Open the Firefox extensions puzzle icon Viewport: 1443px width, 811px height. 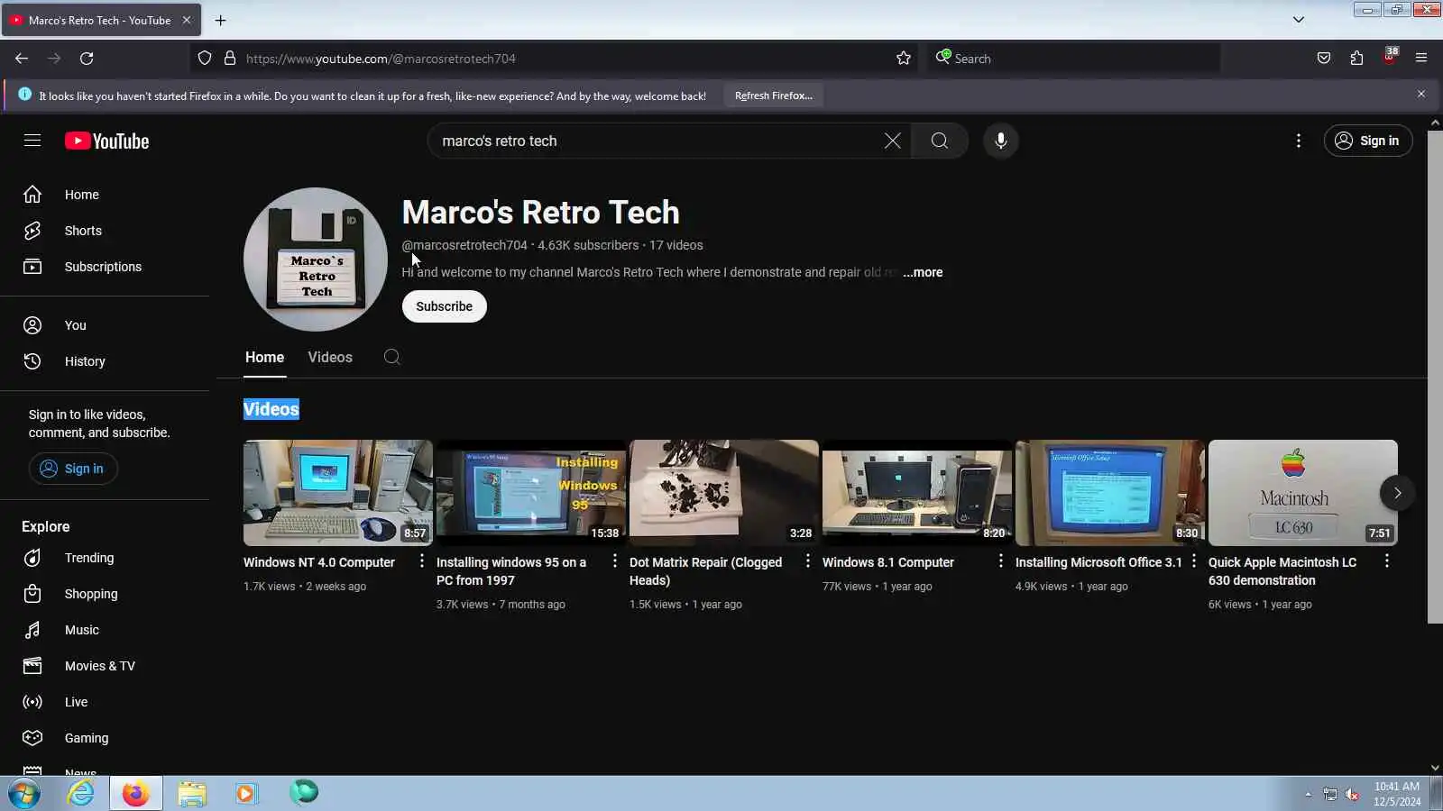tap(1356, 59)
